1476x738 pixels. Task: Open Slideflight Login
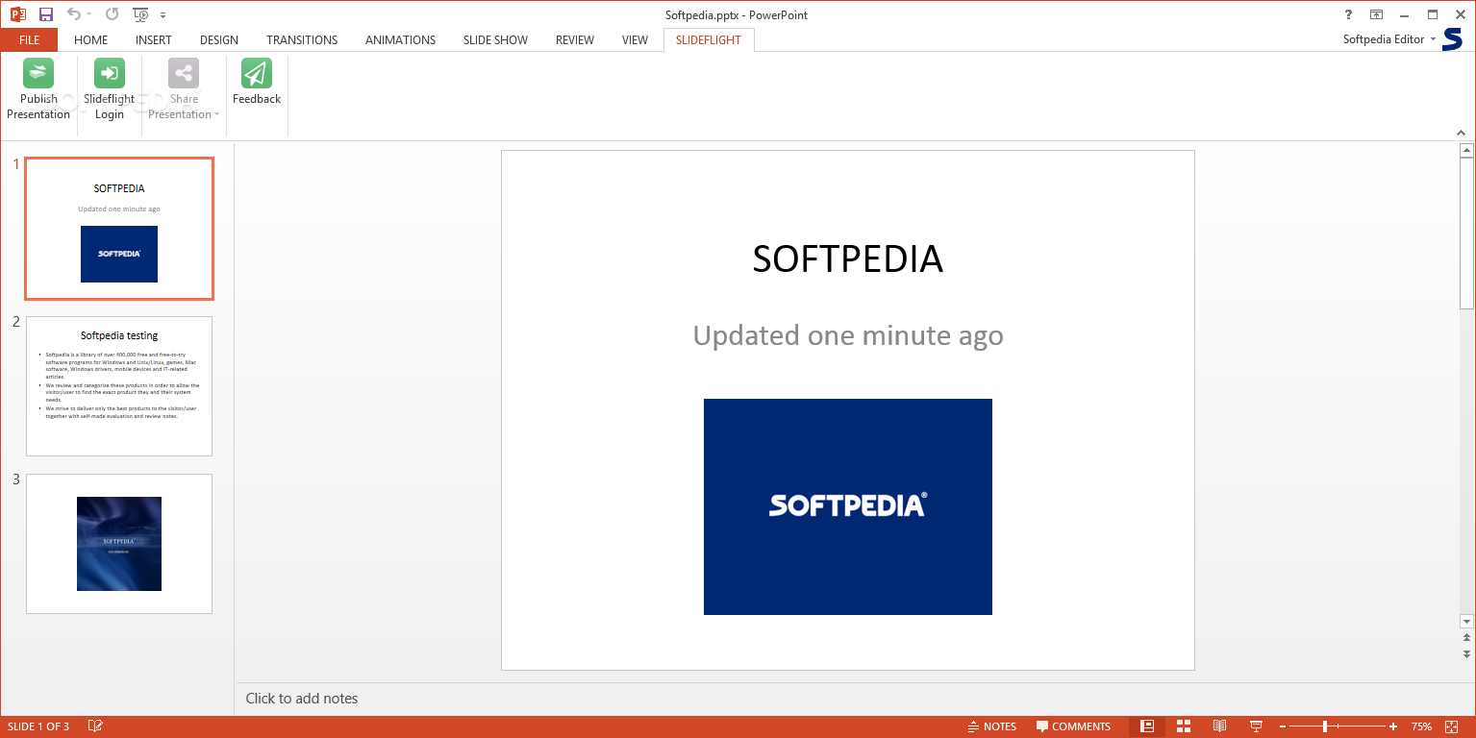click(110, 89)
